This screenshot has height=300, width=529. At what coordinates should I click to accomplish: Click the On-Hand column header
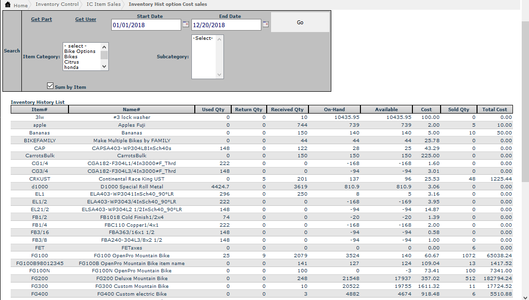(x=334, y=110)
